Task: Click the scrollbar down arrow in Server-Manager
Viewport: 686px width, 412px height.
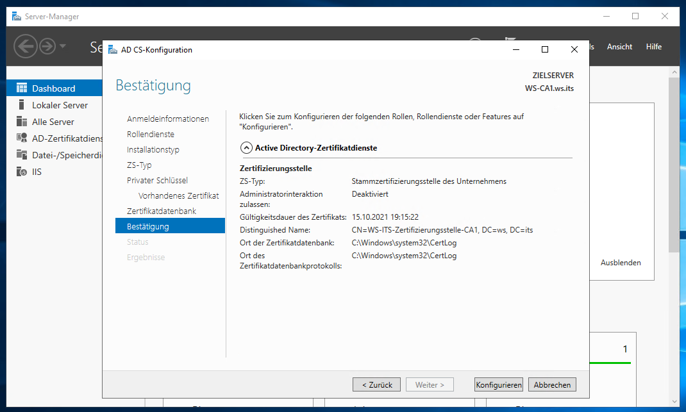Action: (x=674, y=402)
